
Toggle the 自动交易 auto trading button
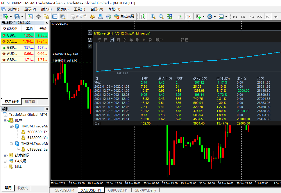point(124,17)
